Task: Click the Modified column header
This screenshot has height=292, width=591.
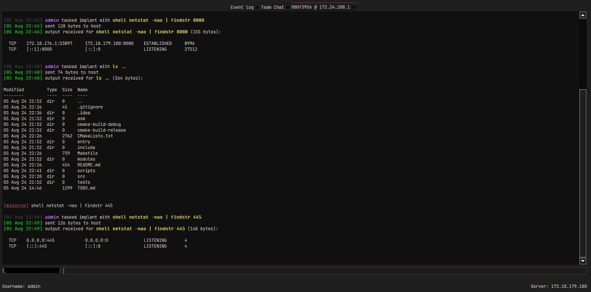Action: [13, 89]
